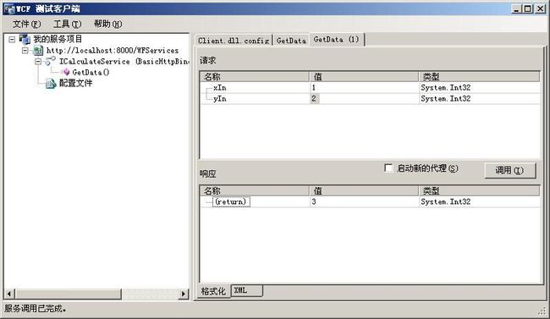Select 配置文件 in the service tree

(75, 83)
